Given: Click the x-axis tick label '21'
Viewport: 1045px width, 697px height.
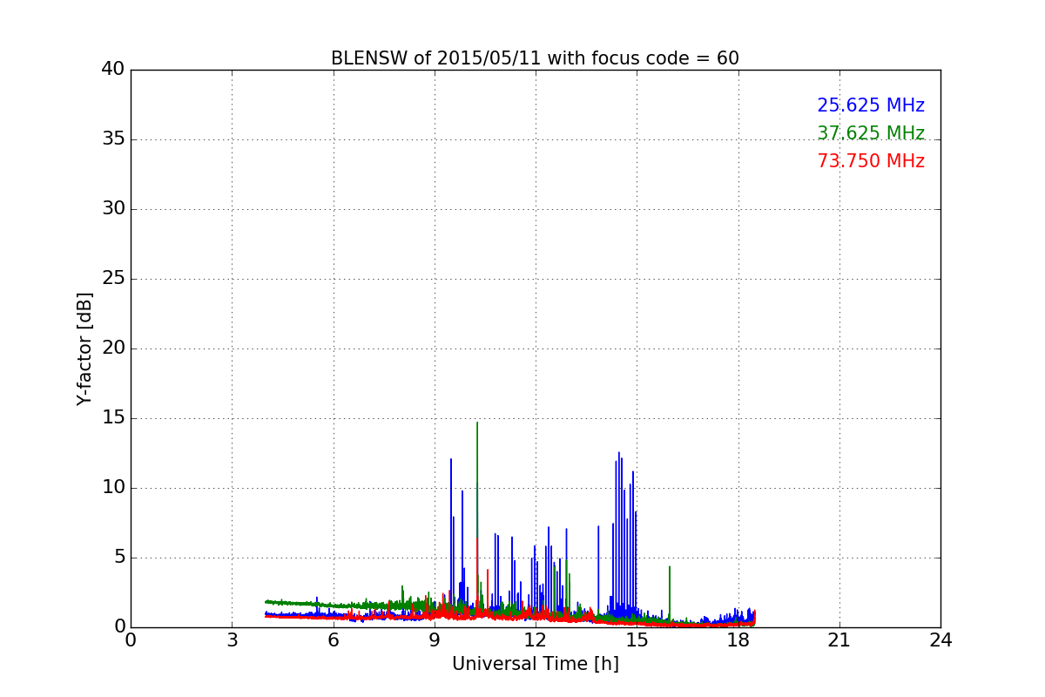Looking at the screenshot, I should click(x=839, y=640).
